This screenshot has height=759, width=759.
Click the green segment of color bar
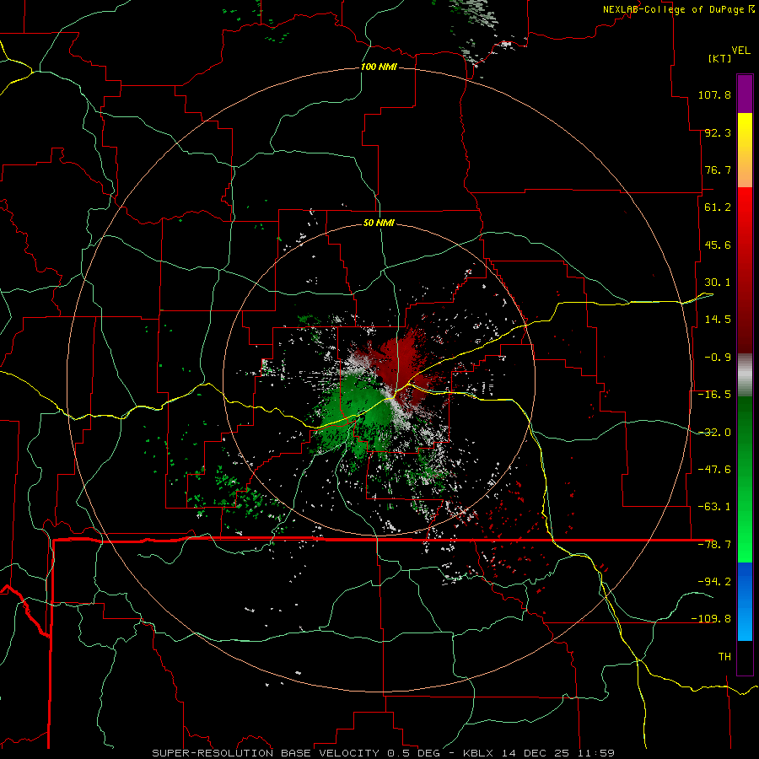[x=745, y=479]
